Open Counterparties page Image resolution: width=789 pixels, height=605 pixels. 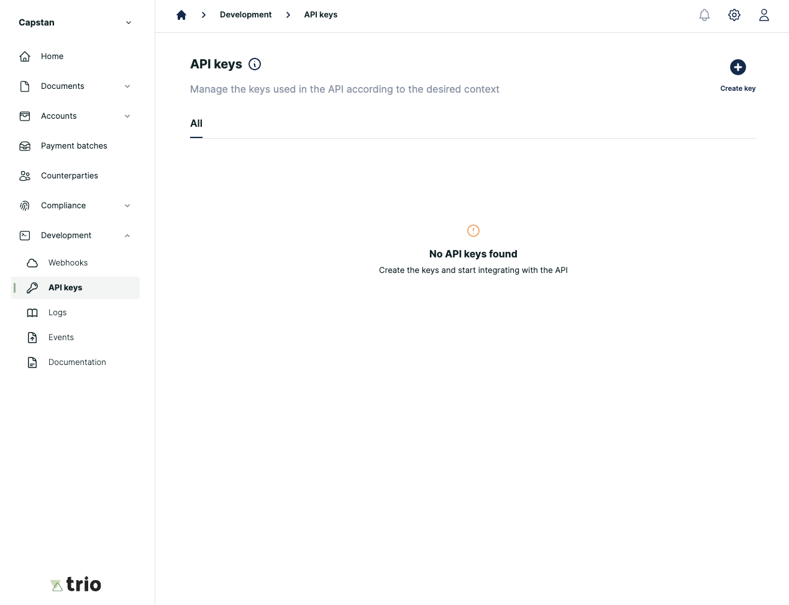[x=70, y=176]
